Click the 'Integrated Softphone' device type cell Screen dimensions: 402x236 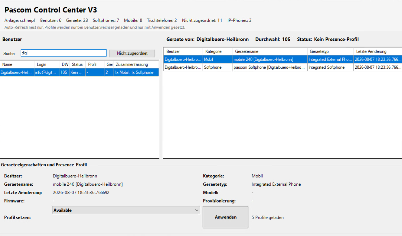tap(330, 67)
